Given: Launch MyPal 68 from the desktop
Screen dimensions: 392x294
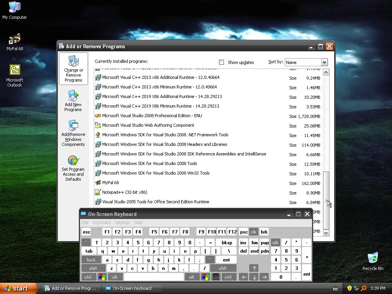Looking at the screenshot, I should click(x=15, y=42).
